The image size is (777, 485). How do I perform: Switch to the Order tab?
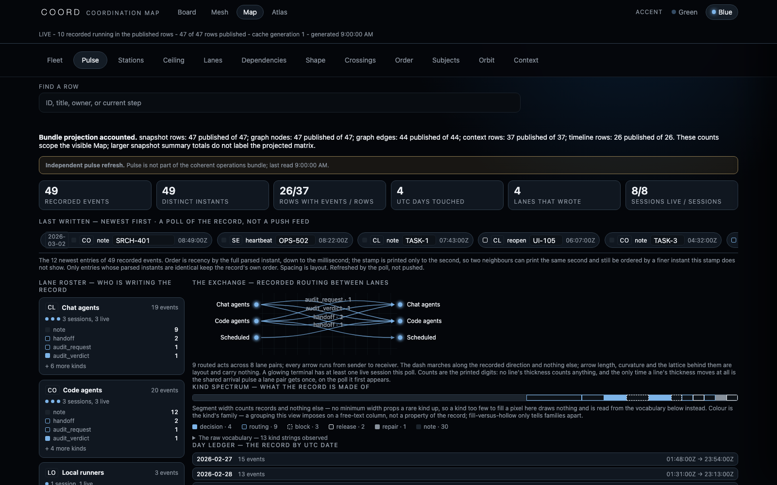404,60
